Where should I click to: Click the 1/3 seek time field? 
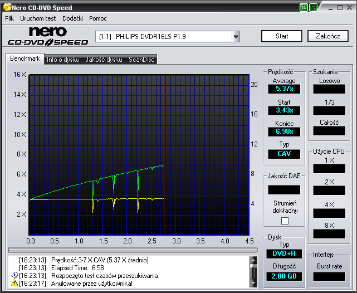329,111
